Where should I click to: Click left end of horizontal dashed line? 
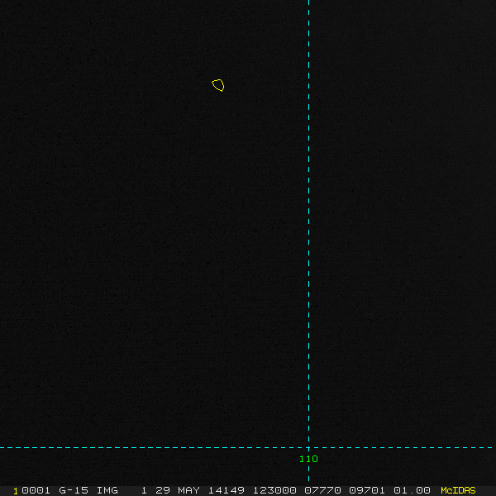(2, 447)
